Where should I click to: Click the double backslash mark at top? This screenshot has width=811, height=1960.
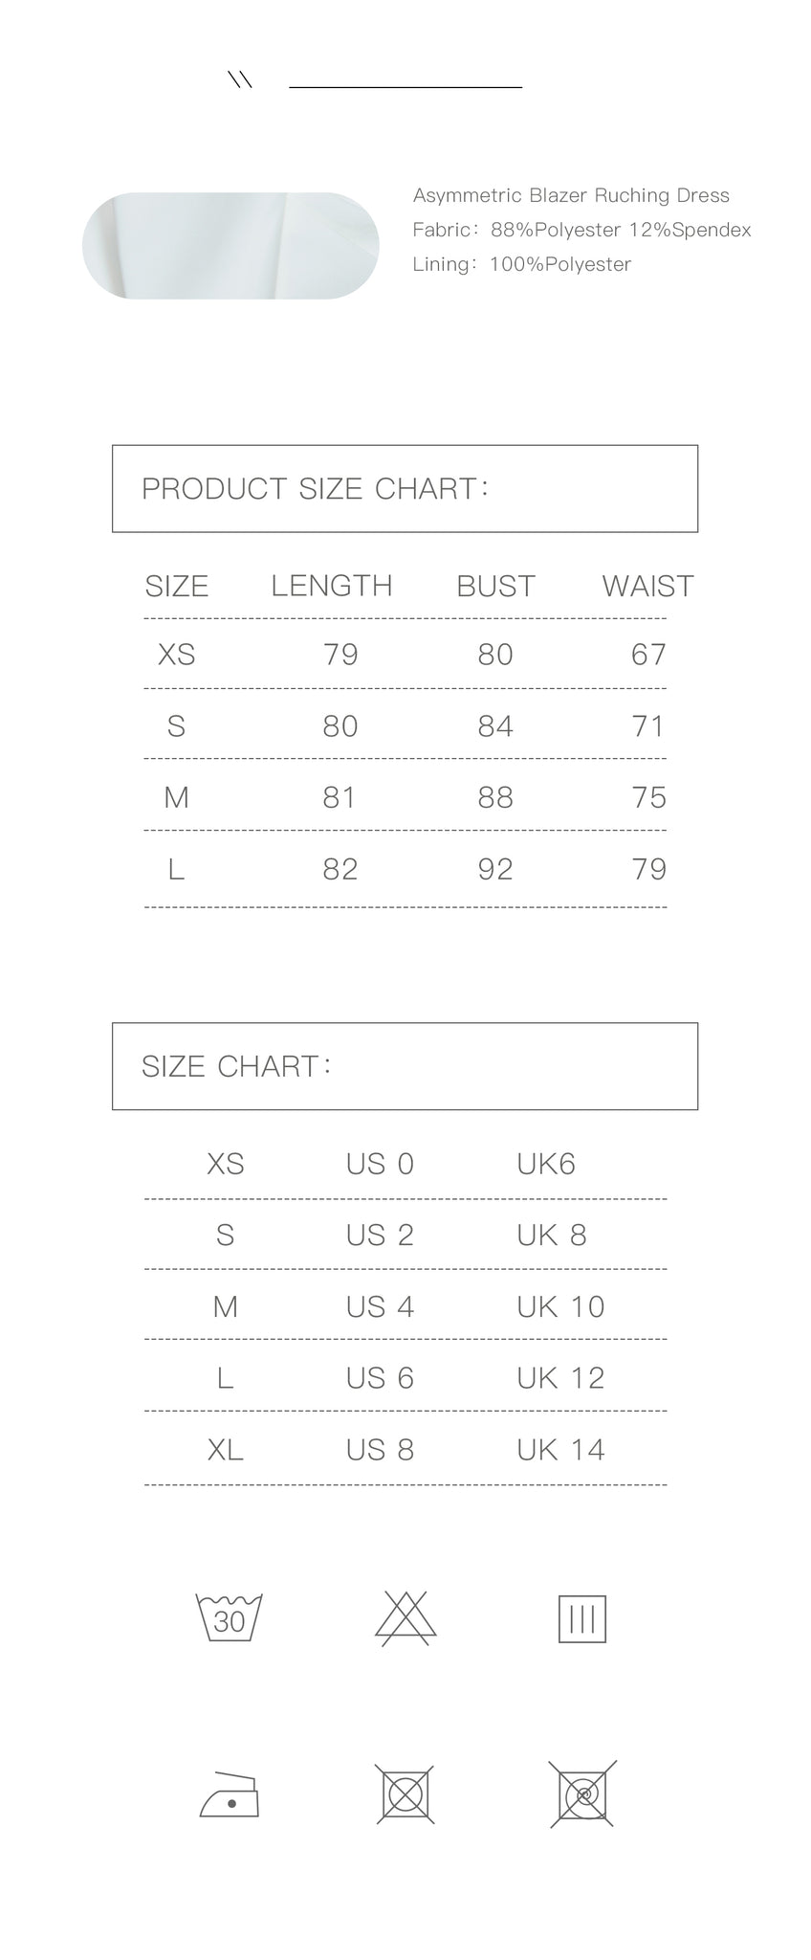click(240, 80)
